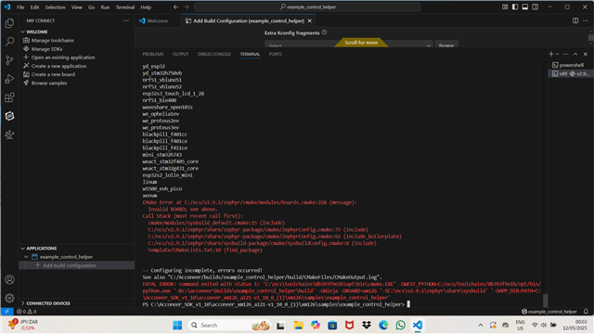Open the Extensions view icon
This screenshot has width=594, height=334.
pyautogui.click(x=9, y=97)
